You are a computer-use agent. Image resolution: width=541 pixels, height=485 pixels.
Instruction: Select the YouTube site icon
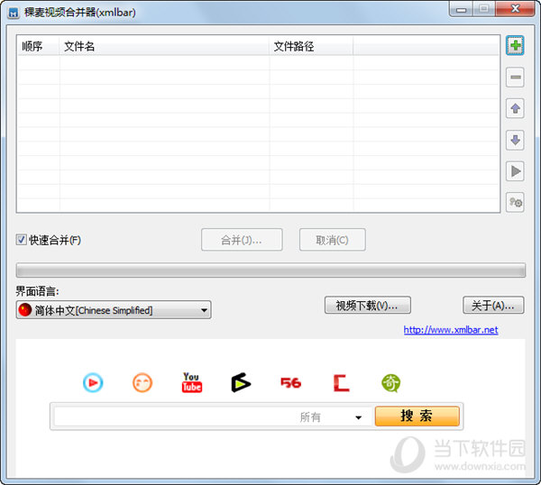point(191,382)
